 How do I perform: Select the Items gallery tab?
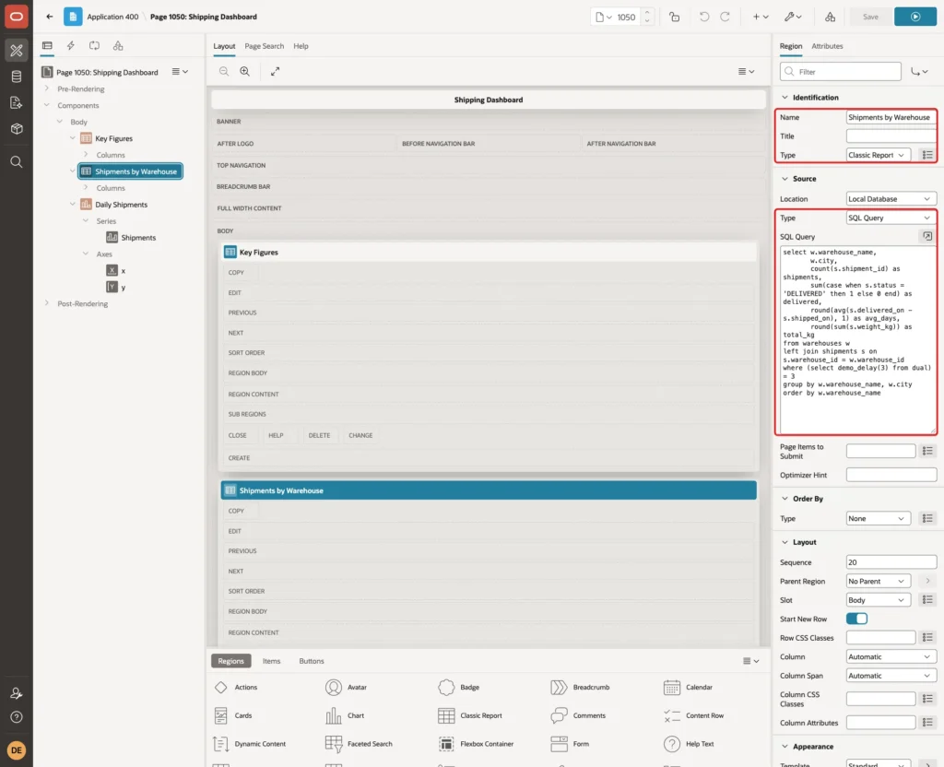click(x=271, y=661)
